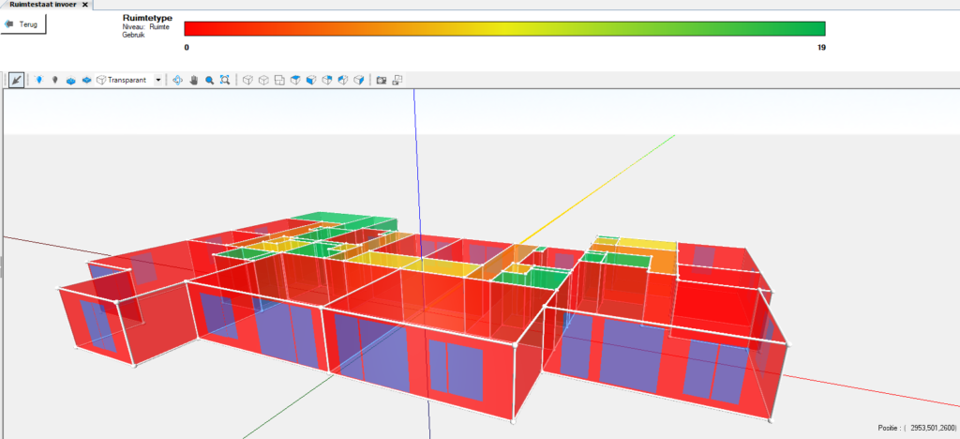
Task: Close the Ruimtestaat invoer tab
Action: (85, 4)
